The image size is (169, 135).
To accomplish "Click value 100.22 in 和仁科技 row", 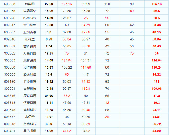I will (x=67, y=67).
